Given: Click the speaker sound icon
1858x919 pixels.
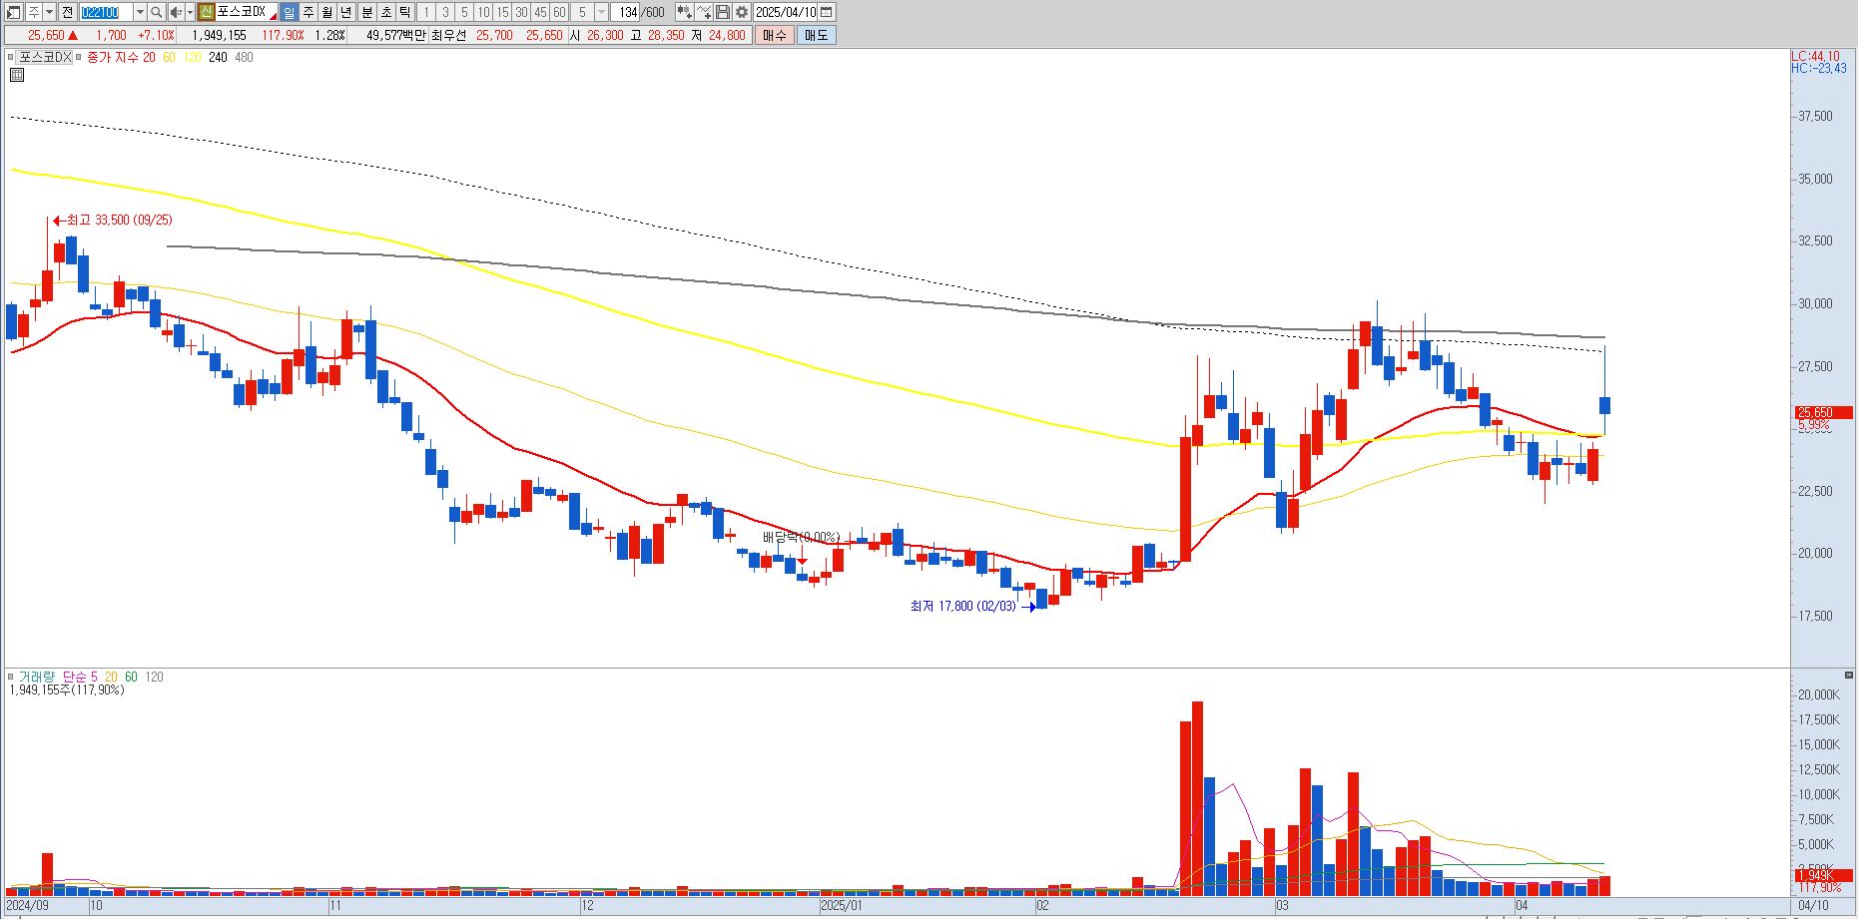Looking at the screenshot, I should [176, 12].
